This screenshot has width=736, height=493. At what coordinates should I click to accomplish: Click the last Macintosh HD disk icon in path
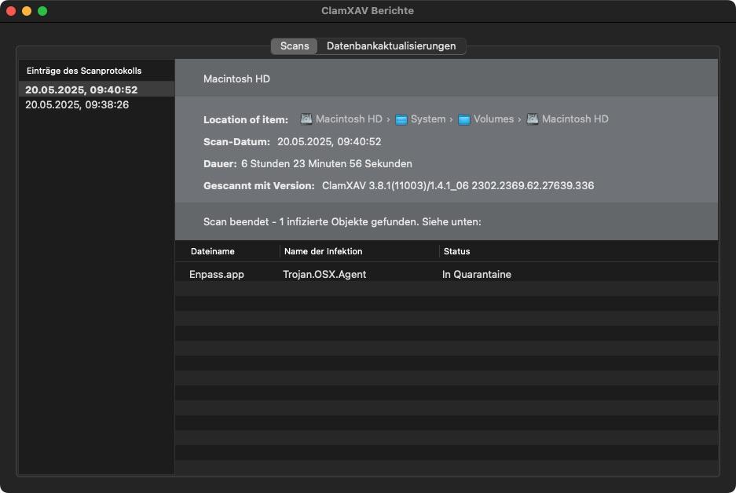533,119
